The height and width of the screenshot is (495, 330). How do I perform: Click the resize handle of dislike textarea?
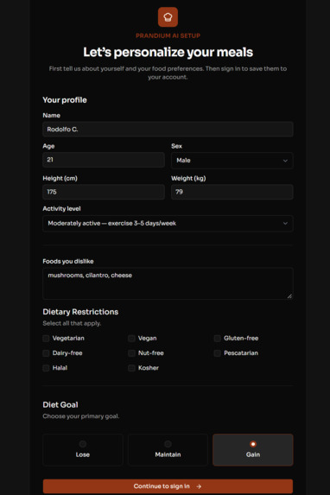[x=289, y=296]
